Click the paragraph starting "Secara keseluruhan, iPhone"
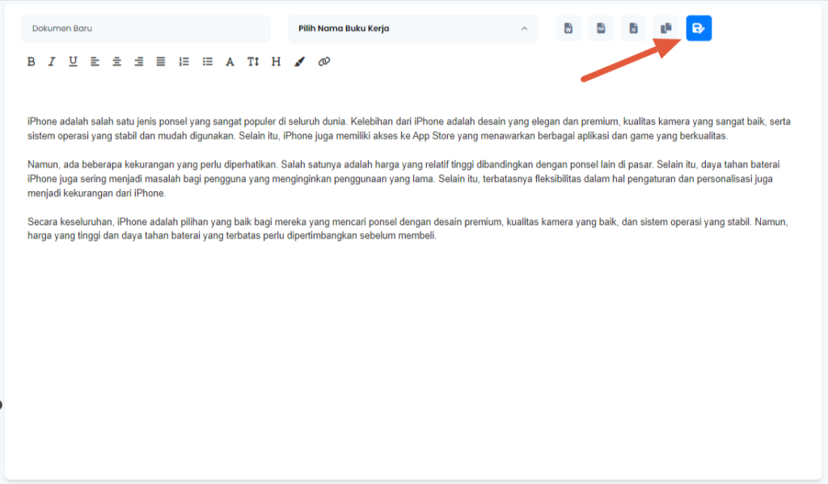 (408, 228)
